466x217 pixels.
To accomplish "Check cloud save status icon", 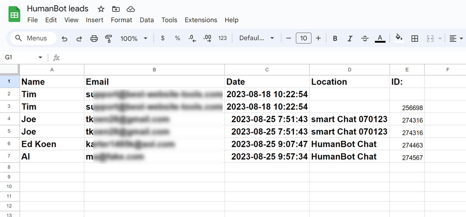I will coord(131,9).
